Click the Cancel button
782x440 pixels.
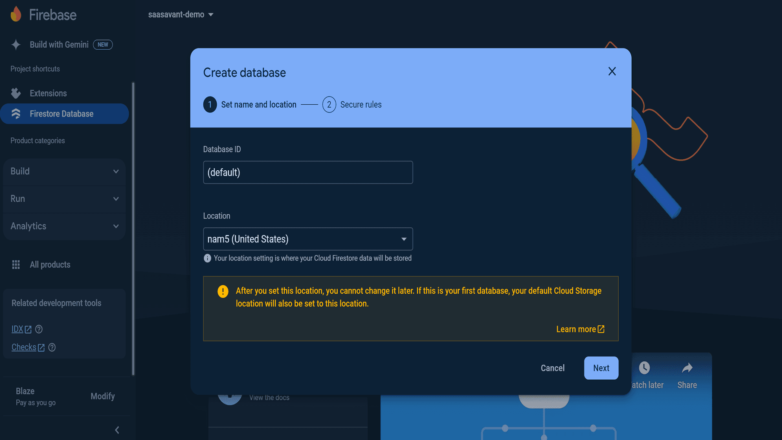(553, 368)
